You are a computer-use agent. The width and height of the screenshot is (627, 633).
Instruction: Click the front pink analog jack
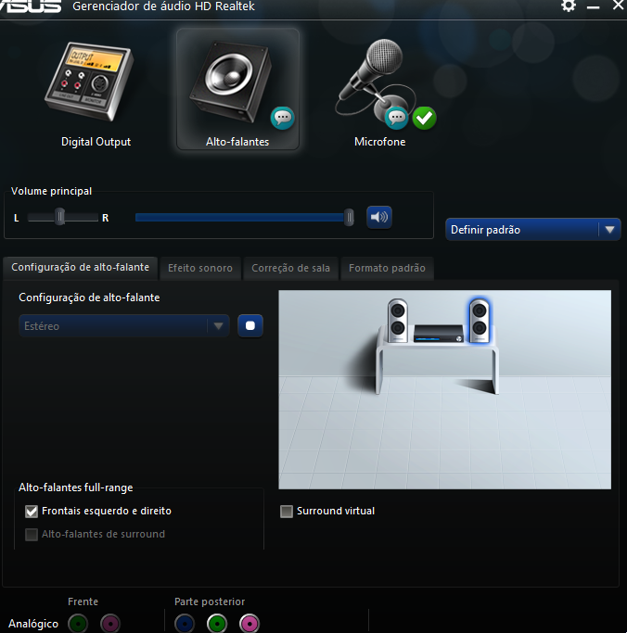(110, 624)
